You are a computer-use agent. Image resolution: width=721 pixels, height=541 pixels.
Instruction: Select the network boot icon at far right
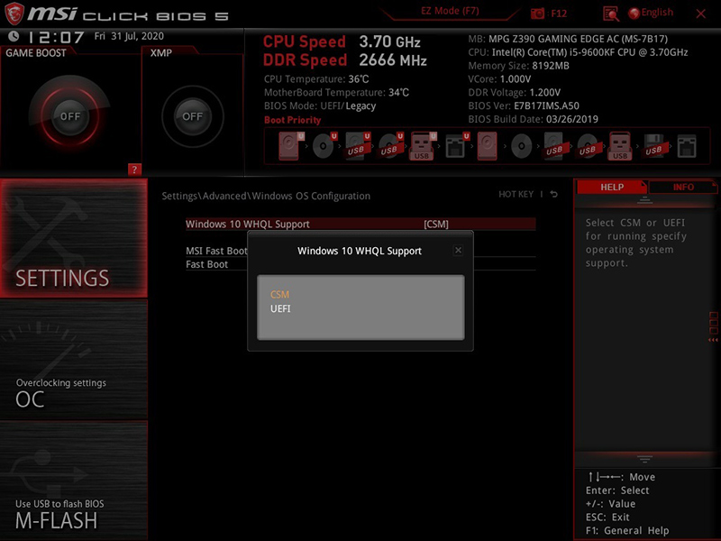[686, 146]
